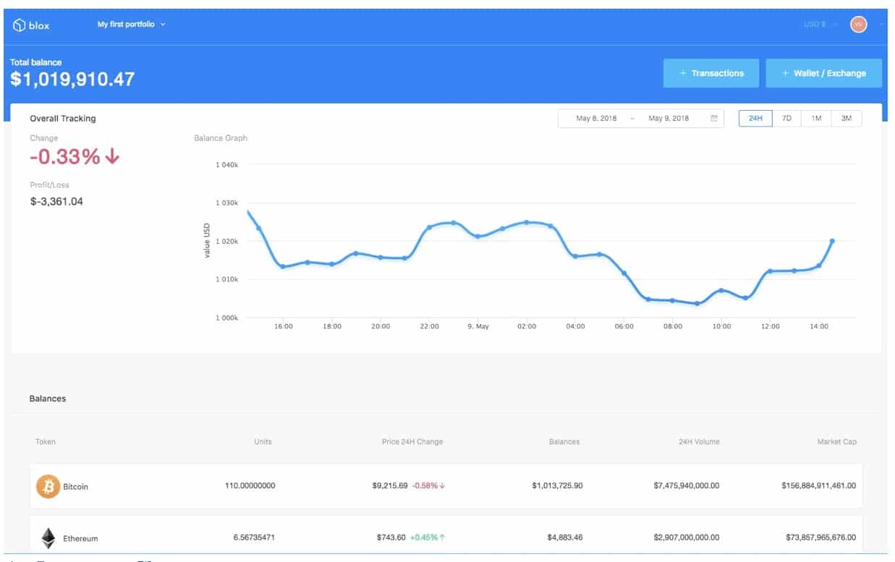The width and height of the screenshot is (895, 562).
Task: Click the Wallet / Exchange button
Action: [823, 74]
